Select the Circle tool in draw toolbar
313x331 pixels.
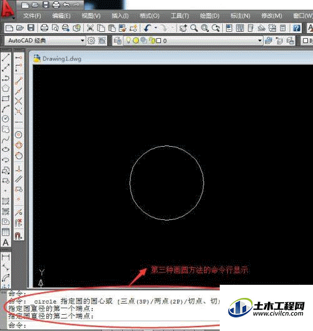(x=6, y=119)
